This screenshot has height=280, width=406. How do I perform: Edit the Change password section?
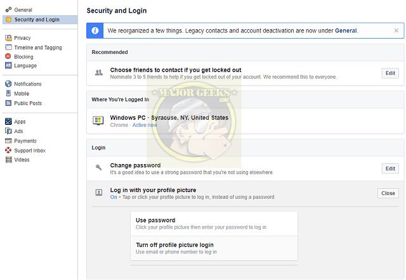[390, 169]
